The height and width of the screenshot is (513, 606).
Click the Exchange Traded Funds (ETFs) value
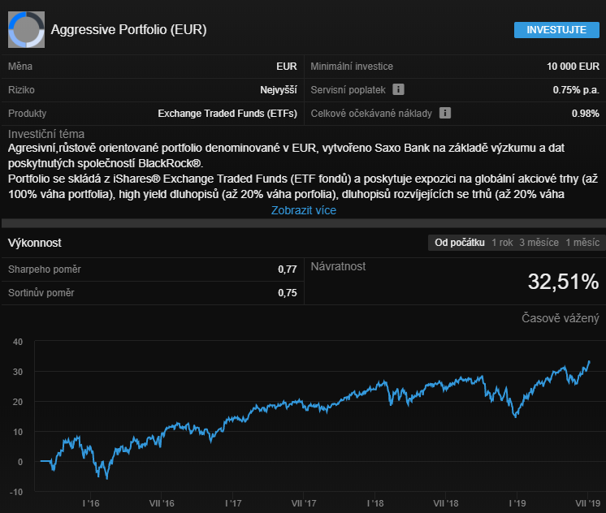[x=227, y=114]
